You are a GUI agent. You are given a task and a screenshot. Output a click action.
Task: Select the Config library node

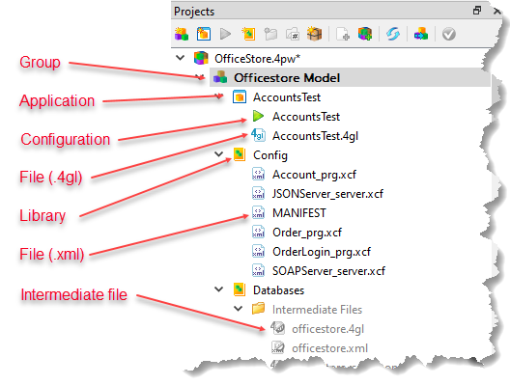(x=260, y=155)
